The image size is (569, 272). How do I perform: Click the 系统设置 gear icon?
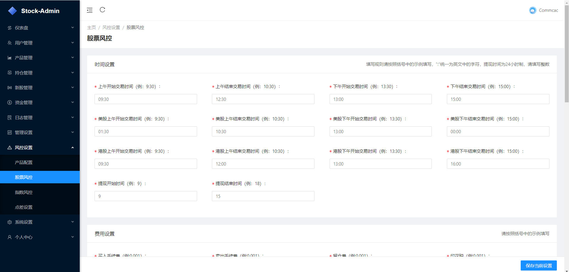9,222
